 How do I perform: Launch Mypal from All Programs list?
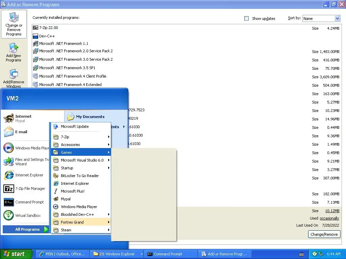[81, 199]
